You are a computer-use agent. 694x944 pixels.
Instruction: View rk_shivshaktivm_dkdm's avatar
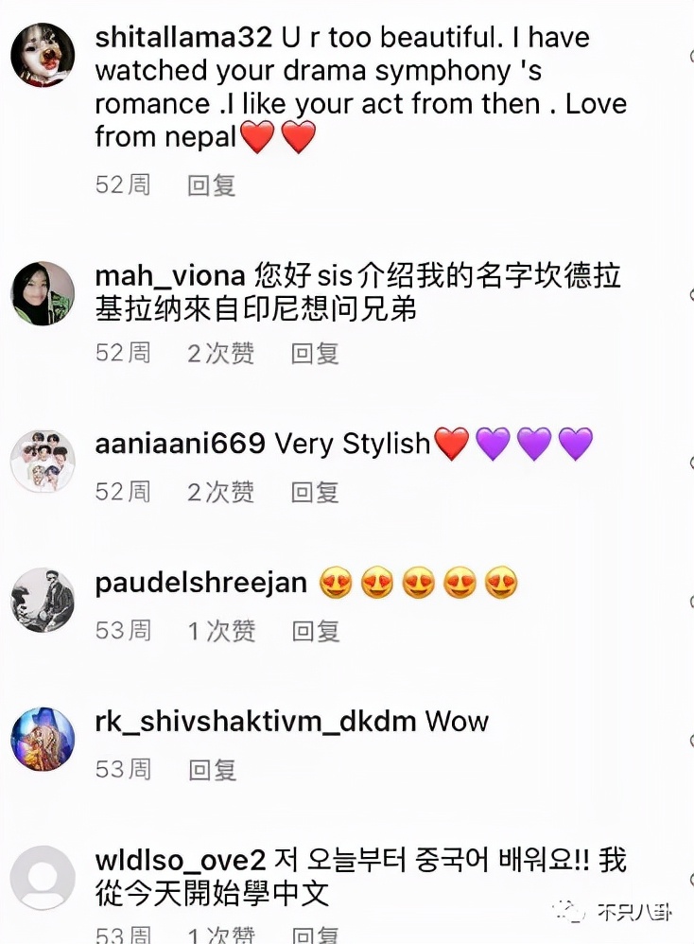pyautogui.click(x=43, y=740)
